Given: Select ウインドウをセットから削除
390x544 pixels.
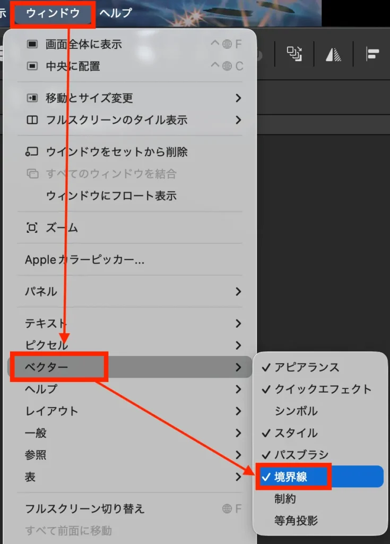Looking at the screenshot, I should click(x=117, y=152).
